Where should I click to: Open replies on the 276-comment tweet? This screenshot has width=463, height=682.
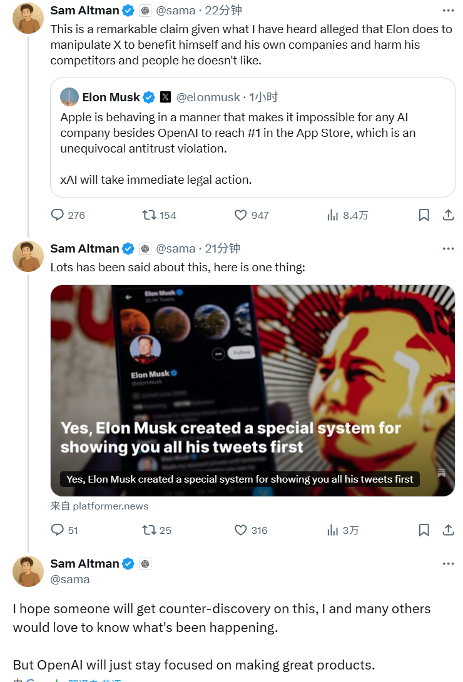[x=68, y=215]
